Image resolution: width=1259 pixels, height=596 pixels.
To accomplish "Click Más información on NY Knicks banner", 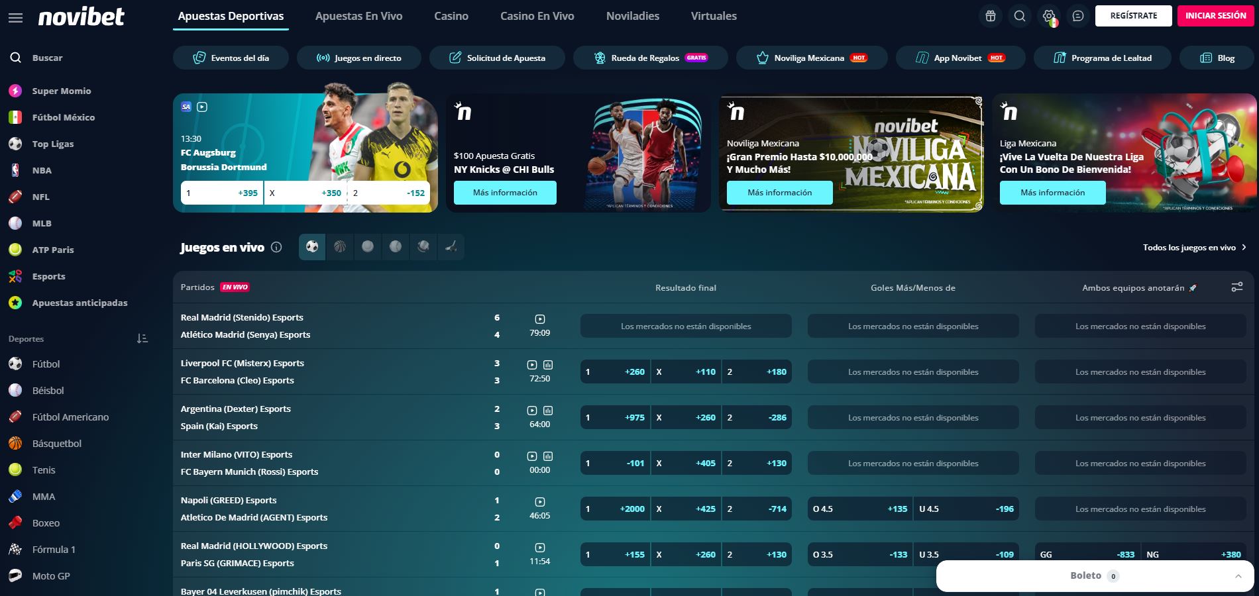I will pyautogui.click(x=505, y=193).
